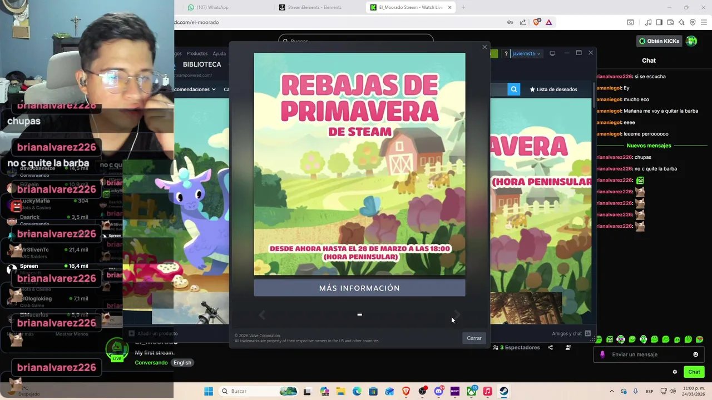Click the Cerrar button in popup
Image resolution: width=712 pixels, height=400 pixels.
474,338
